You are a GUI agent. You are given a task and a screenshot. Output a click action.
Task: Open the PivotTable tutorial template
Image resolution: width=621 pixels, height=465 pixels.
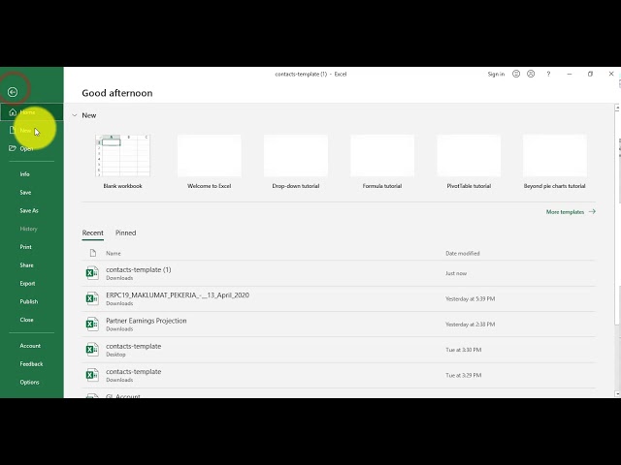coord(469,162)
